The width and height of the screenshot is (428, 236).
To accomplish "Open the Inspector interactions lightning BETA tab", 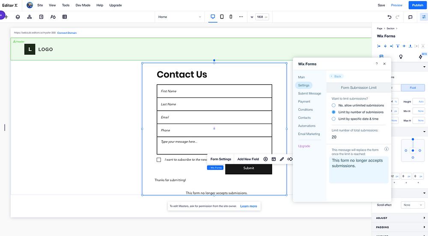I will click(x=421, y=57).
